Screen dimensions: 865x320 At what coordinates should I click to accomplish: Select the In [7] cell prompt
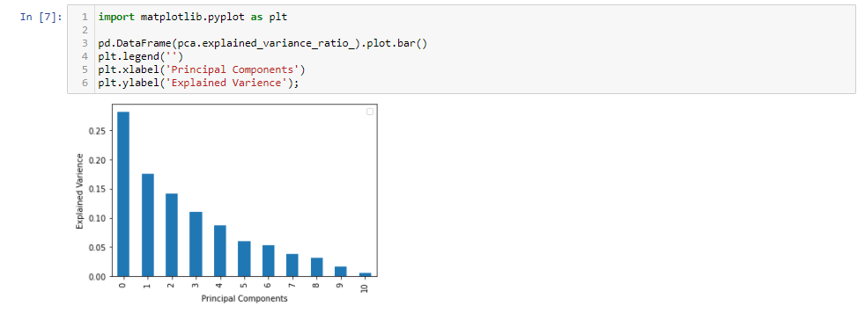pyautogui.click(x=41, y=17)
